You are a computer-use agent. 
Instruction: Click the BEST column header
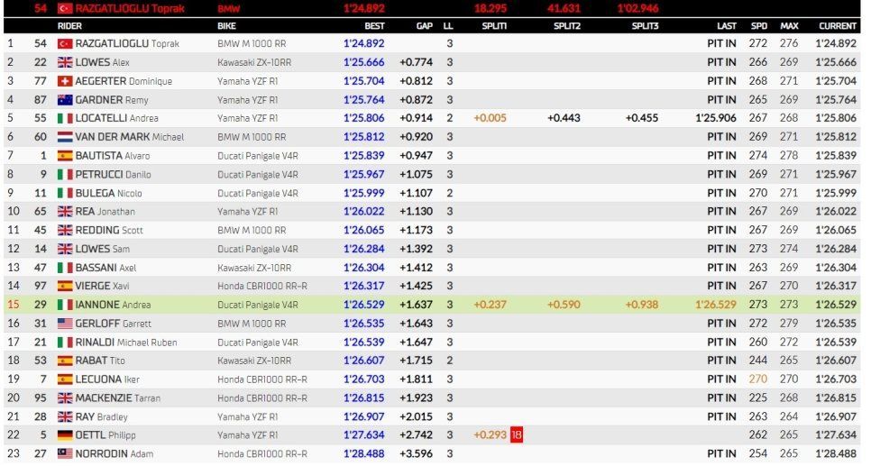point(374,26)
